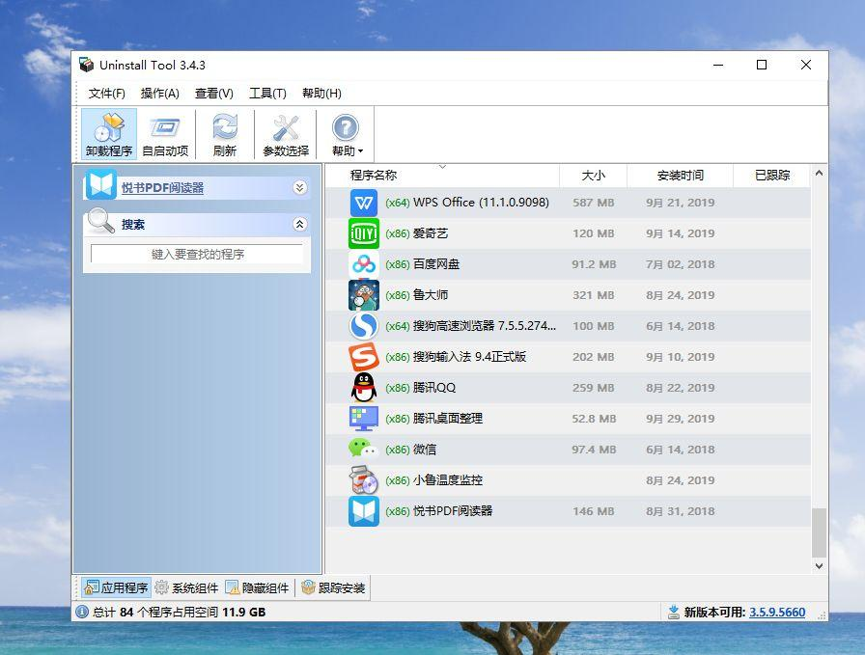Sort by 程序名称 column header
This screenshot has width=865, height=655.
[x=442, y=176]
